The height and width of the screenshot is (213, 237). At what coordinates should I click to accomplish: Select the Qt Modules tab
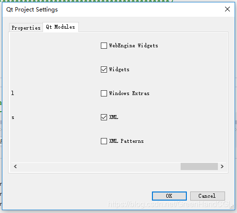coord(61,27)
